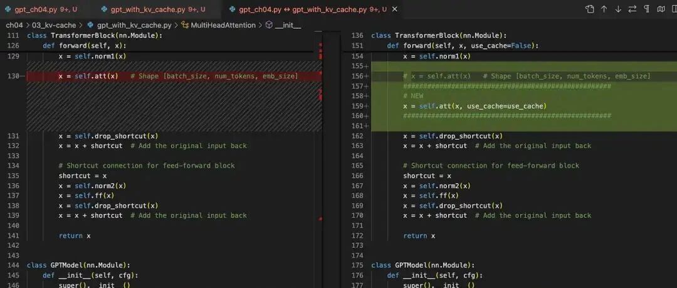Click drop_shortcut call on right line 162

click(x=453, y=136)
